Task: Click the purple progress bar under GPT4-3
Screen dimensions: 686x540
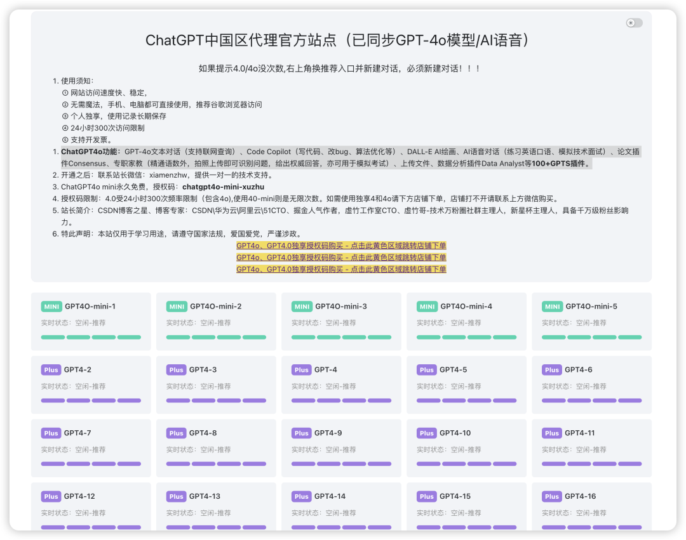Action: [x=216, y=400]
